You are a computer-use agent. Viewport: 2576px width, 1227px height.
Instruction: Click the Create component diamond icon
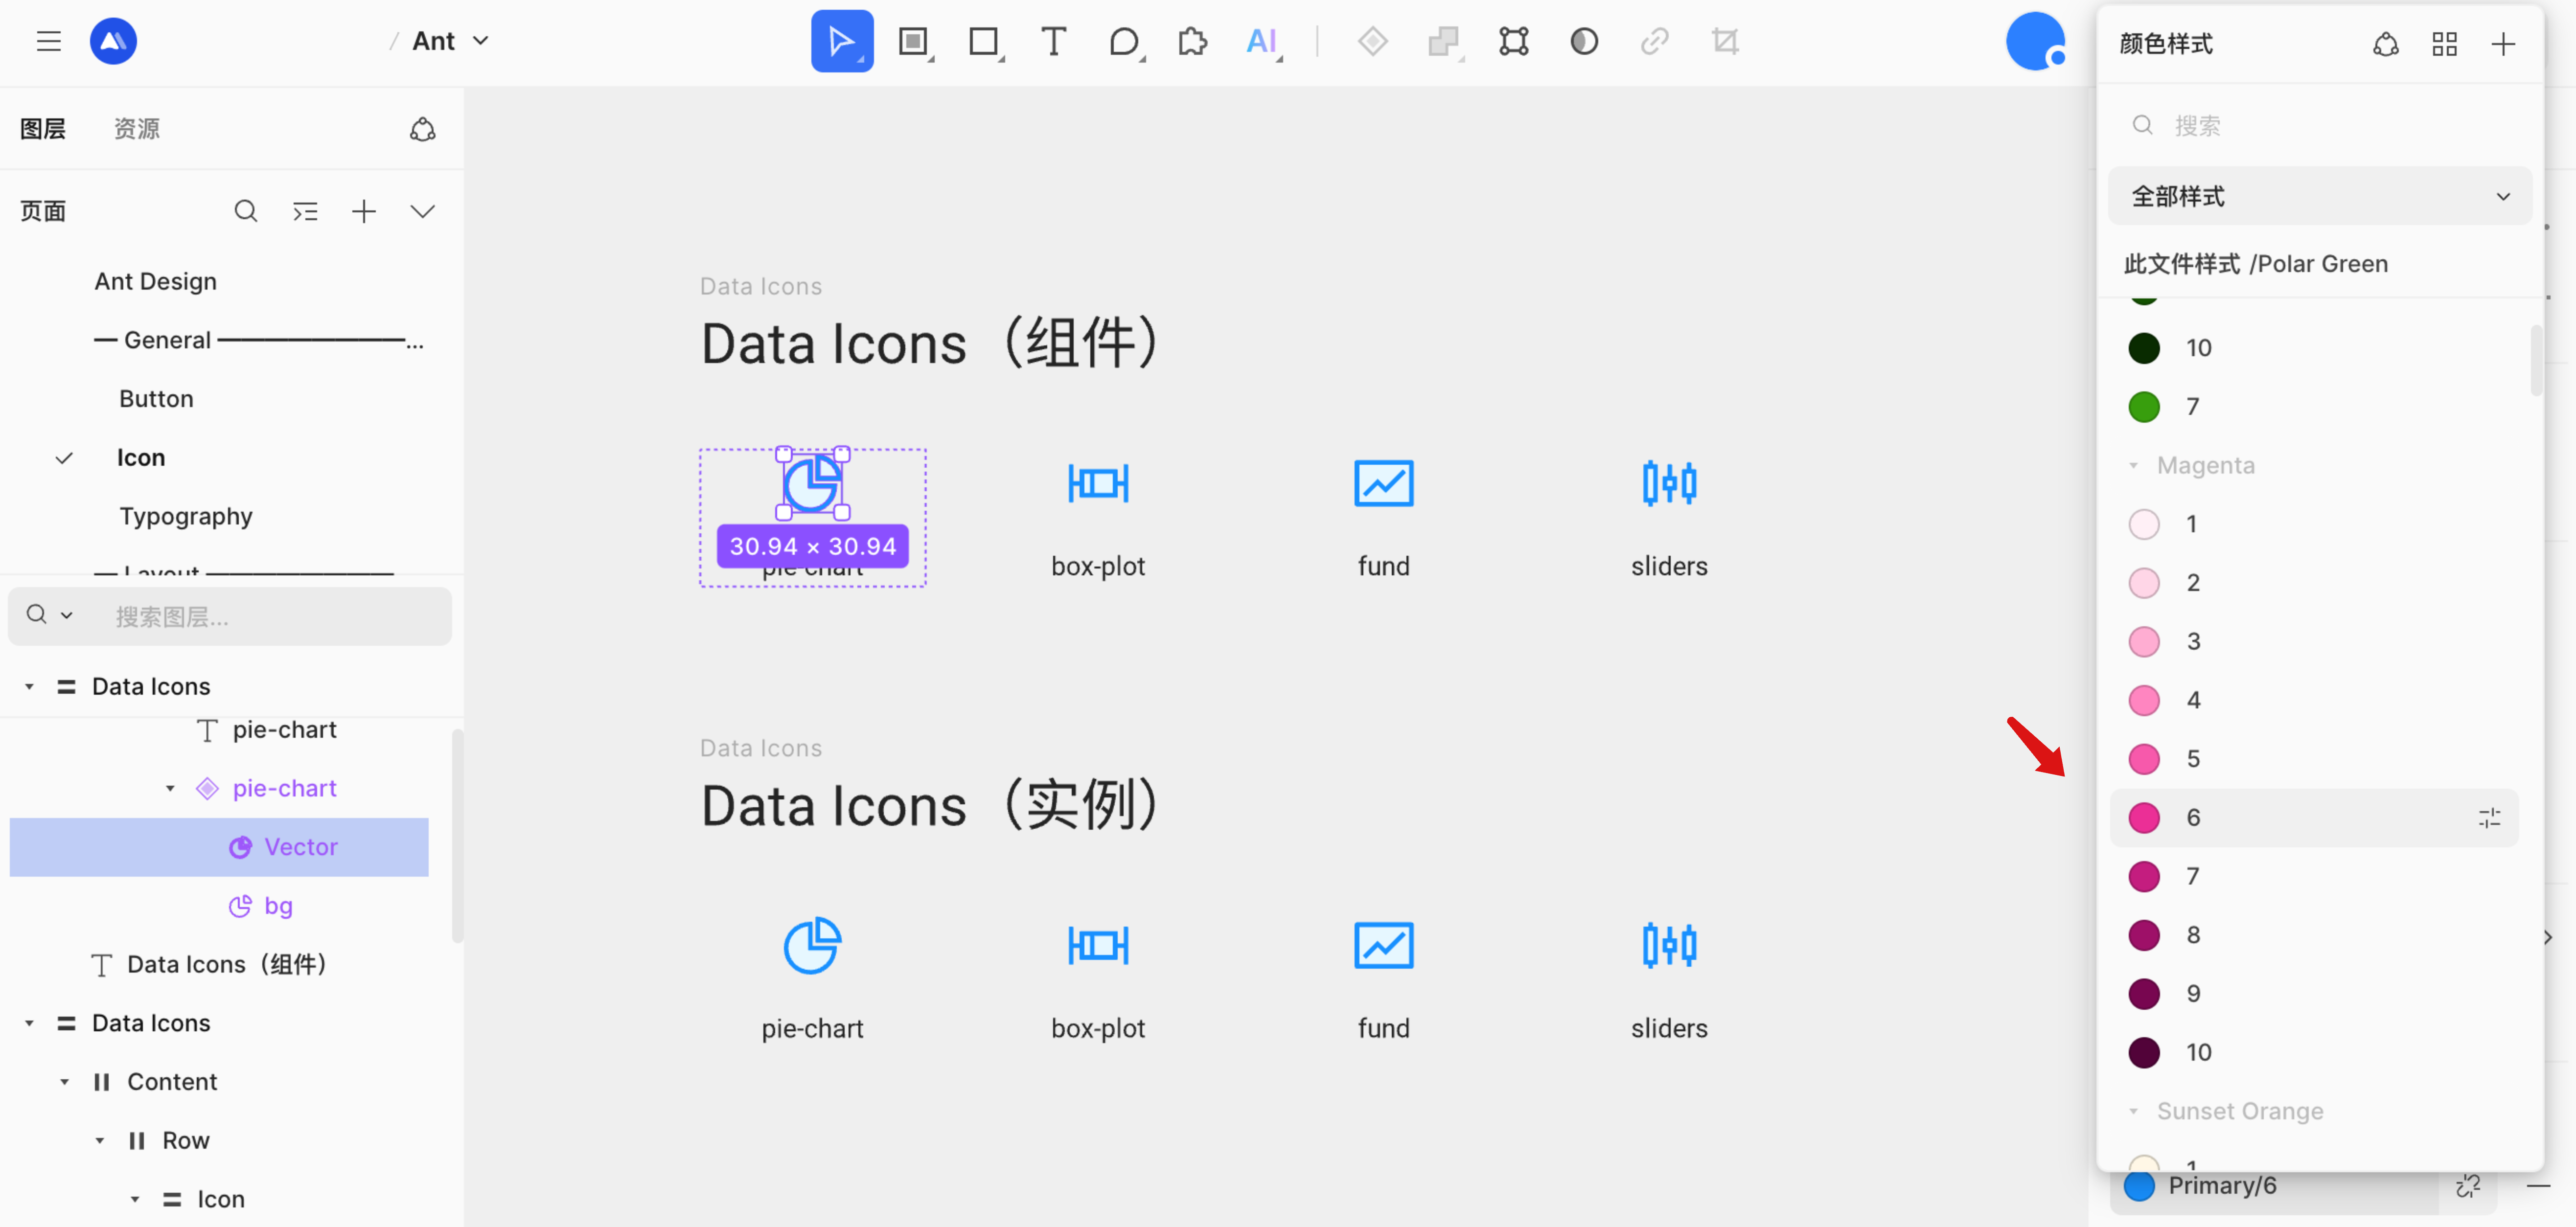point(1372,41)
